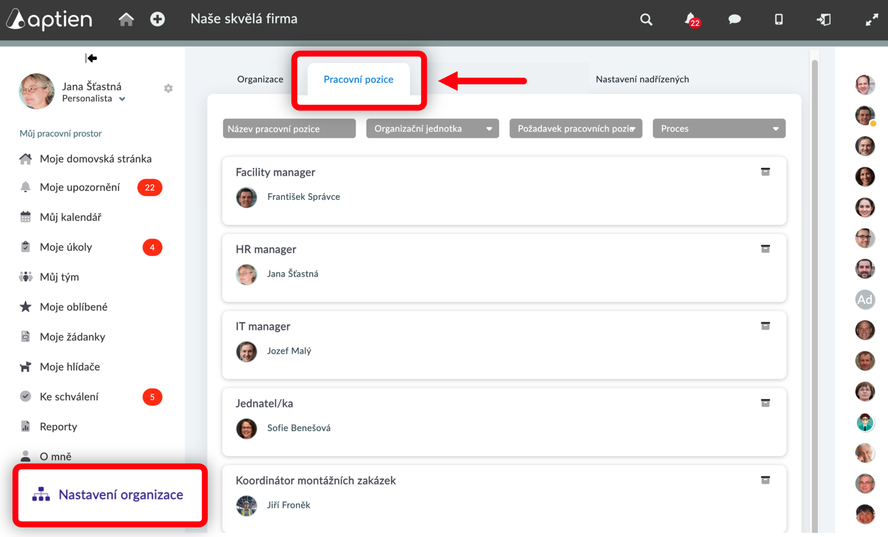The width and height of the screenshot is (888, 537).
Task: Collapse the sidebar with the arrow icon
Action: pos(91,58)
